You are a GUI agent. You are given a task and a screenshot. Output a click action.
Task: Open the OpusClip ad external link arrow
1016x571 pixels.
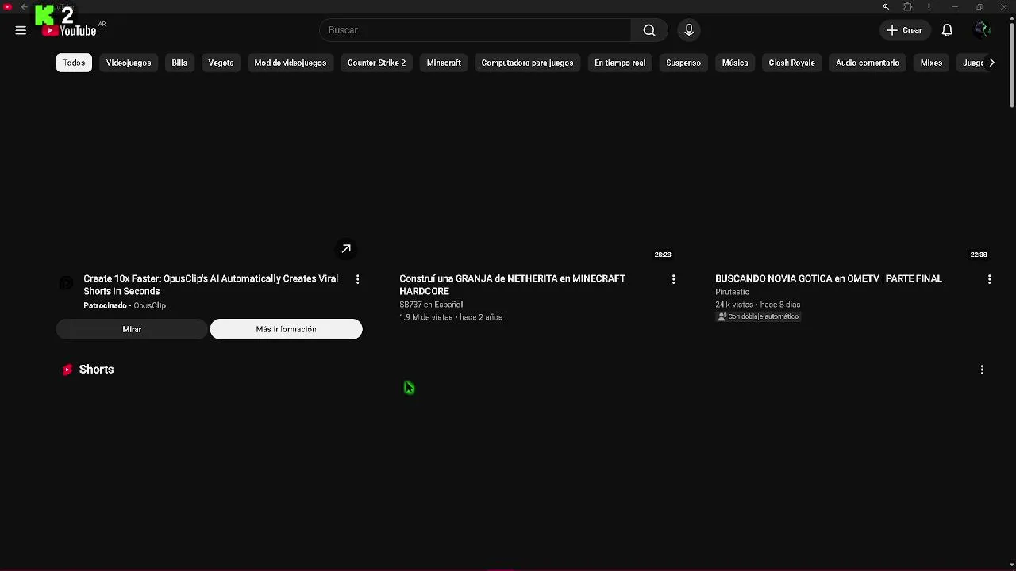click(346, 249)
